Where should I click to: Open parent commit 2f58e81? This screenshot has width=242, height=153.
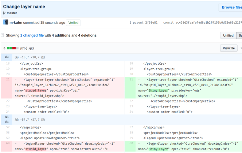pyautogui.click(x=151, y=23)
